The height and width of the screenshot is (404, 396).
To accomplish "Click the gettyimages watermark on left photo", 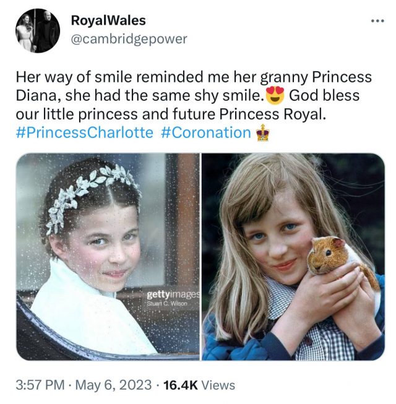I will (172, 294).
